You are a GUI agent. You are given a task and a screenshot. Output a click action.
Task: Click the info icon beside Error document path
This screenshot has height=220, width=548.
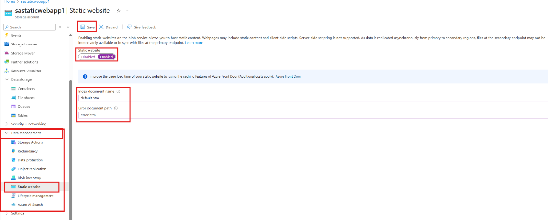click(116, 108)
